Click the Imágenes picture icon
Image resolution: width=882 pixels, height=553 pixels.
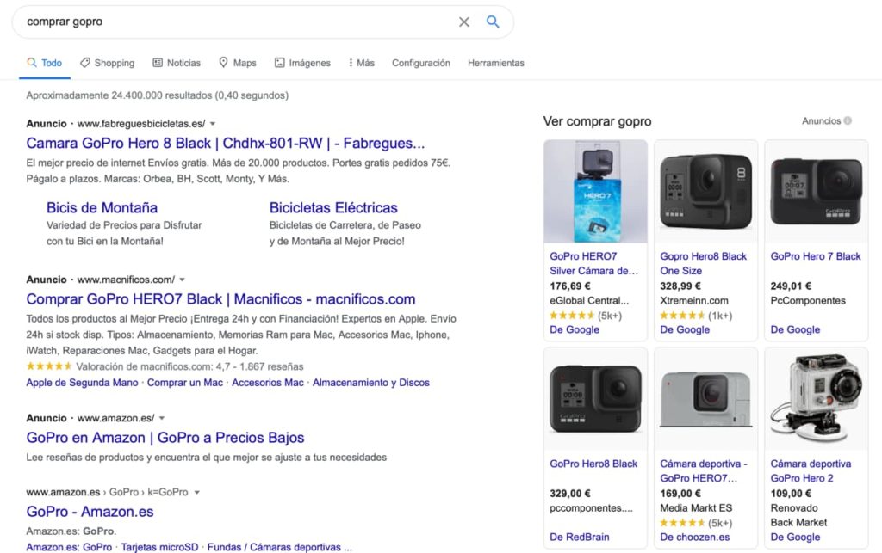[x=278, y=62]
